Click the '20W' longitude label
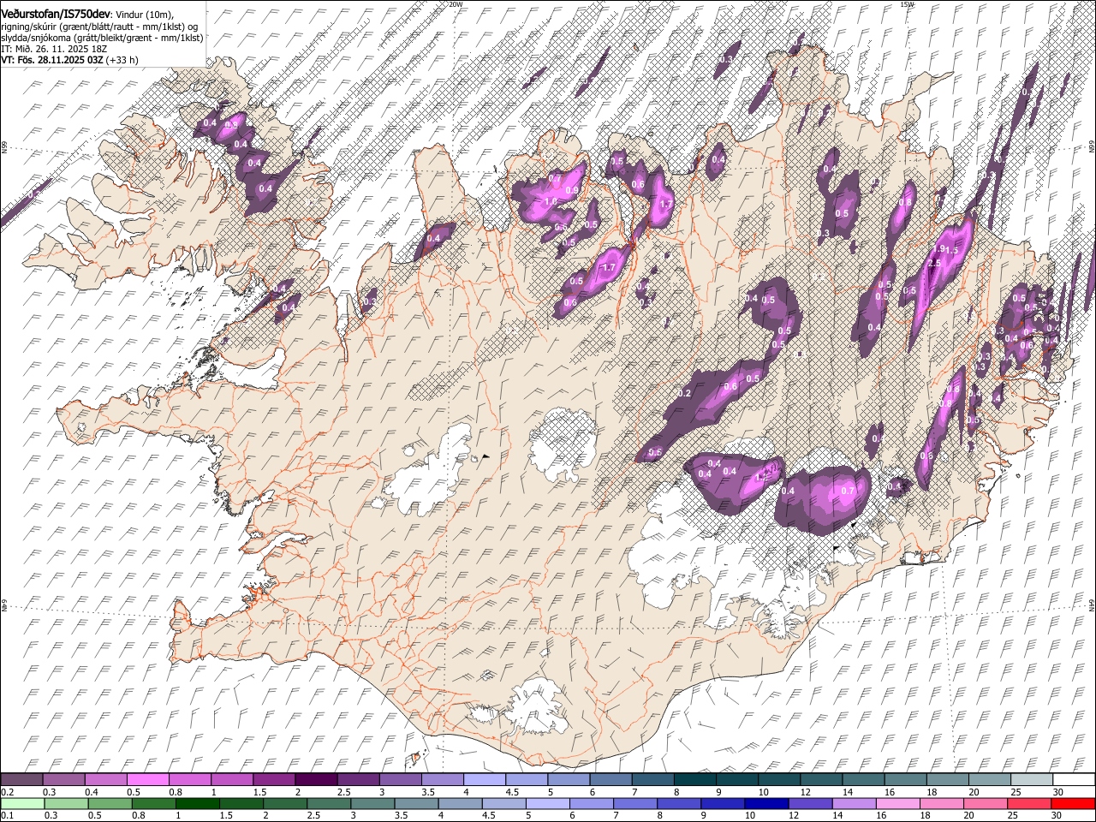This screenshot has height=822, width=1096. point(456,4)
